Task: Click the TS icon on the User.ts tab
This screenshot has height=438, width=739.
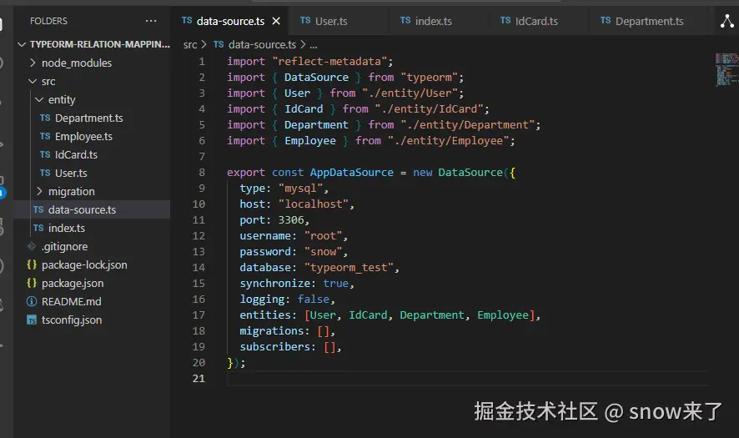Action: click(x=305, y=20)
